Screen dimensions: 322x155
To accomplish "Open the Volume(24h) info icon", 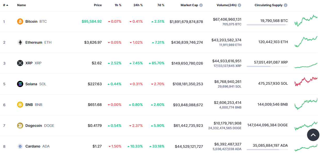I will 239,5.
